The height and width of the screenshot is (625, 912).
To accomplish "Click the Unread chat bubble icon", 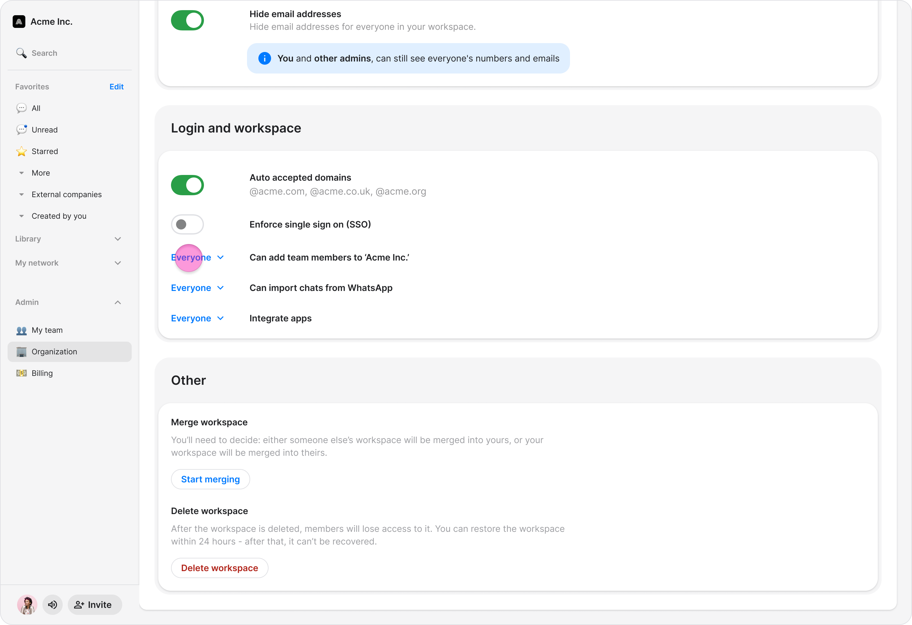I will coord(21,130).
